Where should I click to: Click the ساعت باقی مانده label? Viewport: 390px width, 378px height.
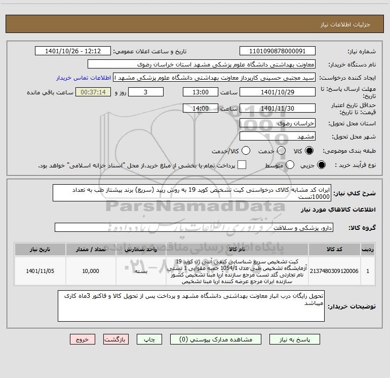coord(50,92)
